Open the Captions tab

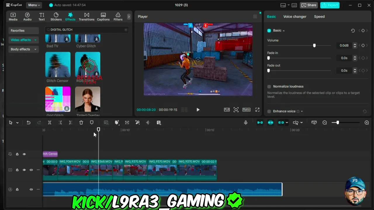click(103, 17)
